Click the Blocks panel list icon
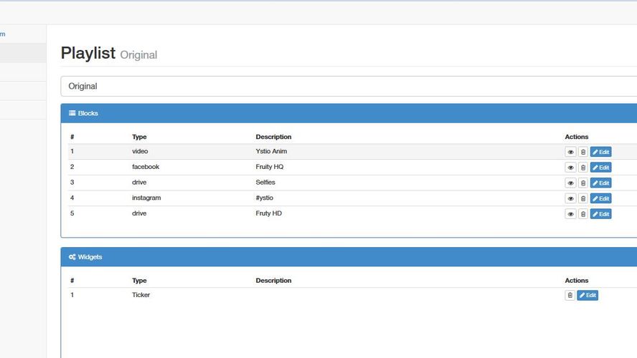 72,113
